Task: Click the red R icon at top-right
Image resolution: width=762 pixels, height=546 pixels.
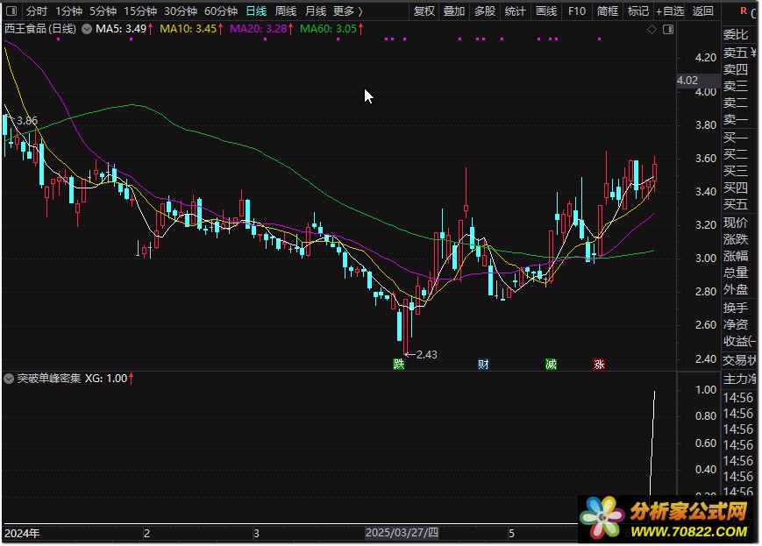Action: tap(743, 11)
